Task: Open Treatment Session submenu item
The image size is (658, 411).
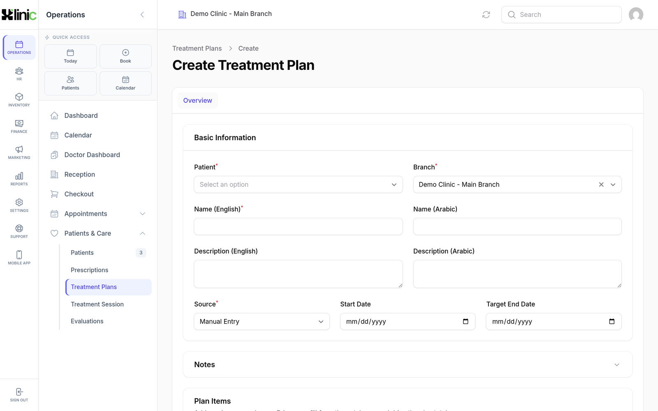Action: [109, 304]
